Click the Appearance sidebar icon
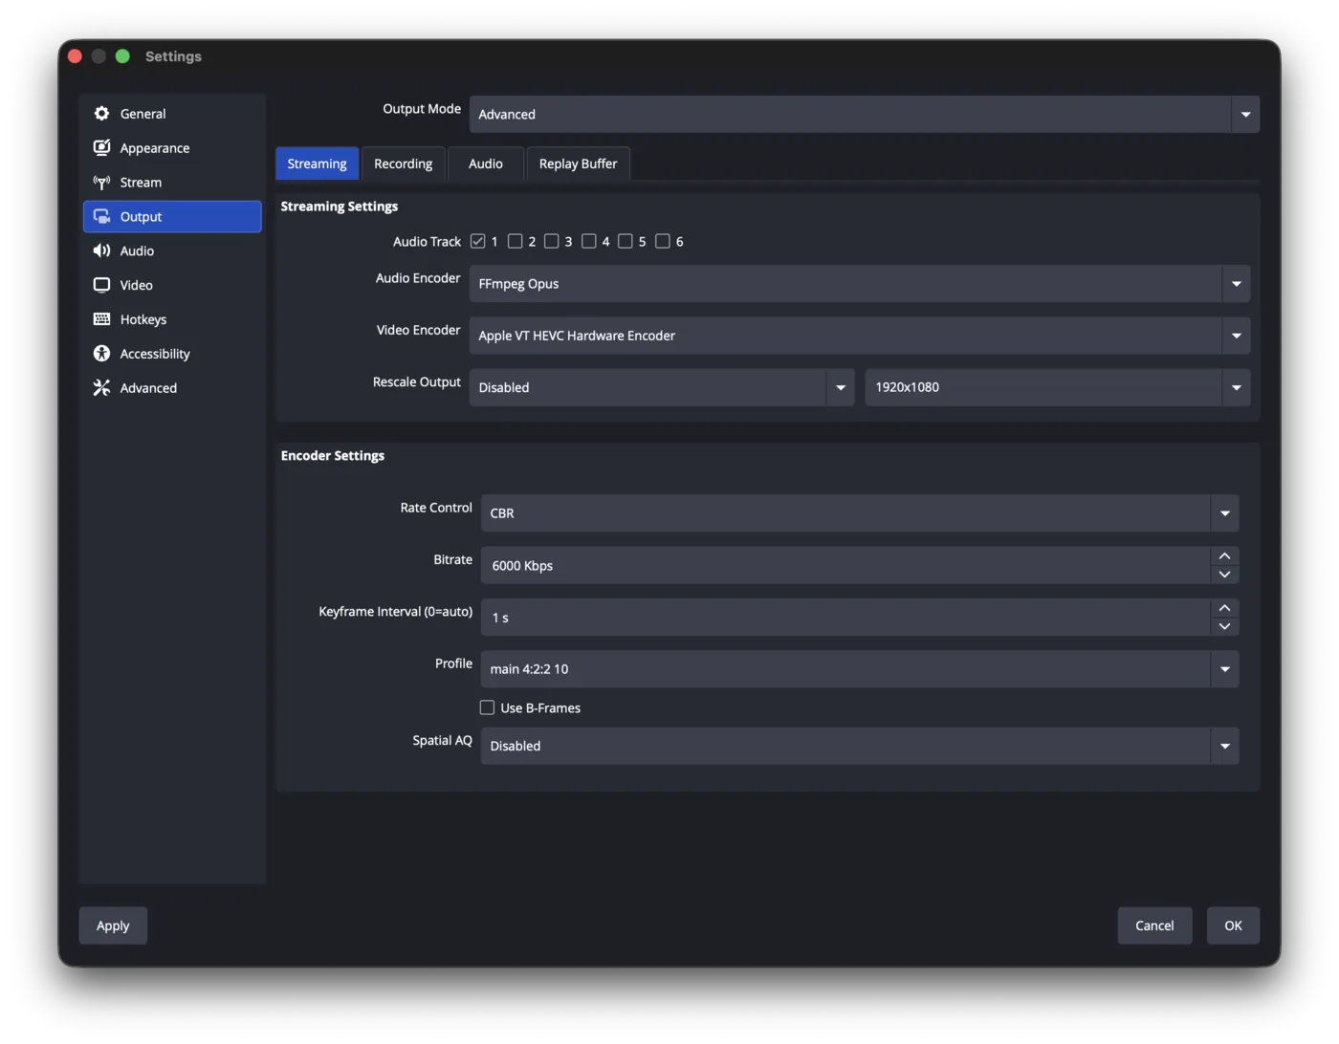 (x=101, y=148)
